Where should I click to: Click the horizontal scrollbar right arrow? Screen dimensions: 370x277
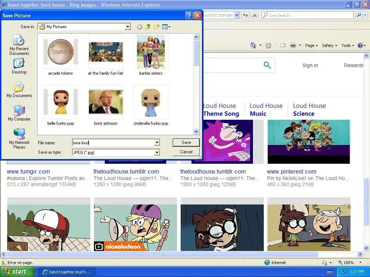coord(360,254)
